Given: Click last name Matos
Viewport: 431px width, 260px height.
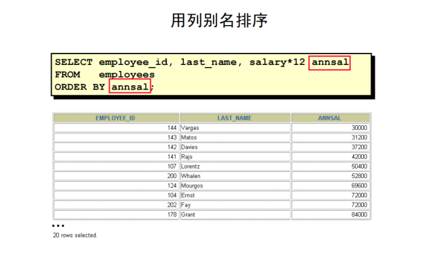Looking at the screenshot, I should pyautogui.click(x=189, y=137).
